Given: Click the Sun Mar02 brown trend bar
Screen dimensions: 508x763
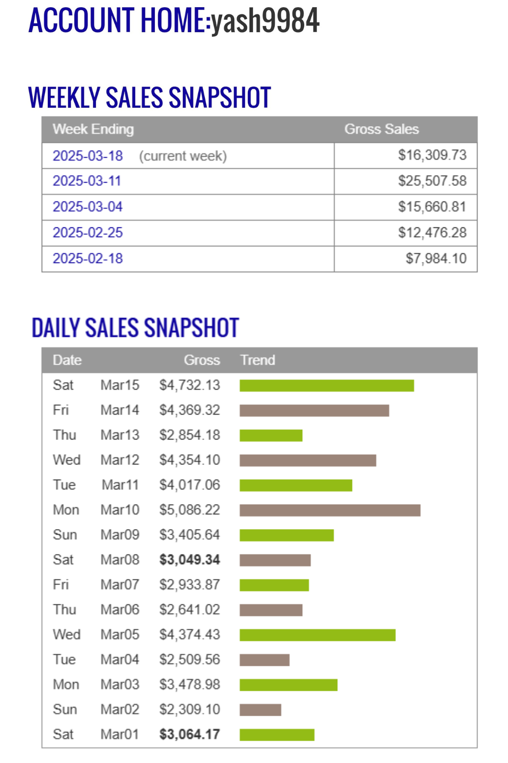Looking at the screenshot, I should point(260,710).
